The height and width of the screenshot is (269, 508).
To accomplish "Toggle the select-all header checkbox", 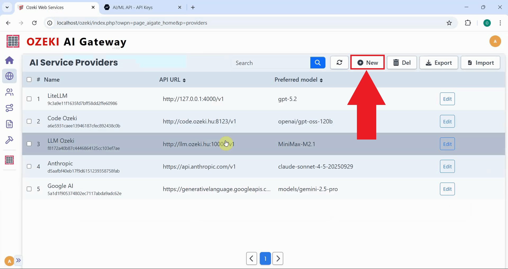I will tap(29, 80).
